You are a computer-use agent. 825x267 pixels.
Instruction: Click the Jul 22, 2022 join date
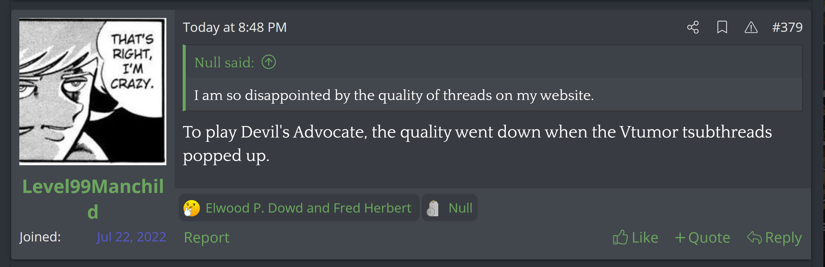131,237
